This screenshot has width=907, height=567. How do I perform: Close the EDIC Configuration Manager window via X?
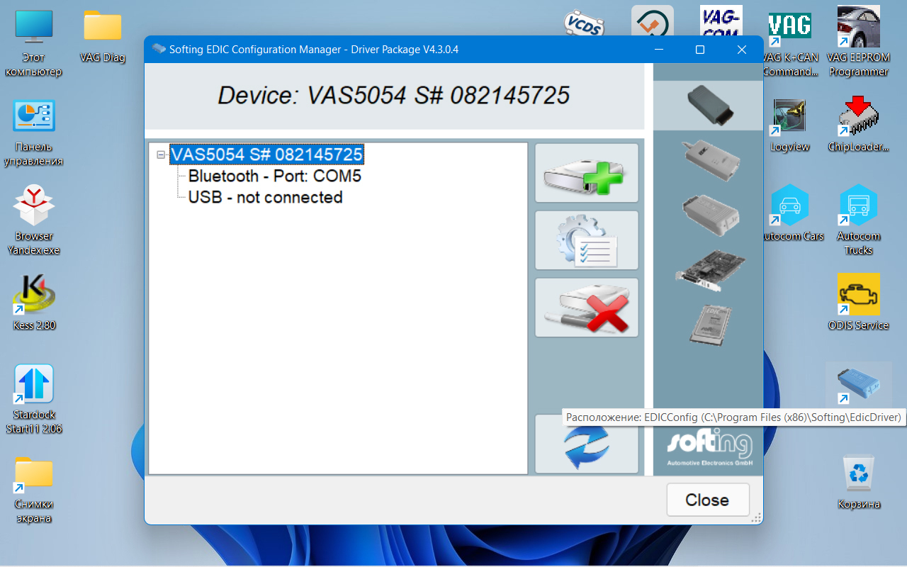click(x=742, y=50)
